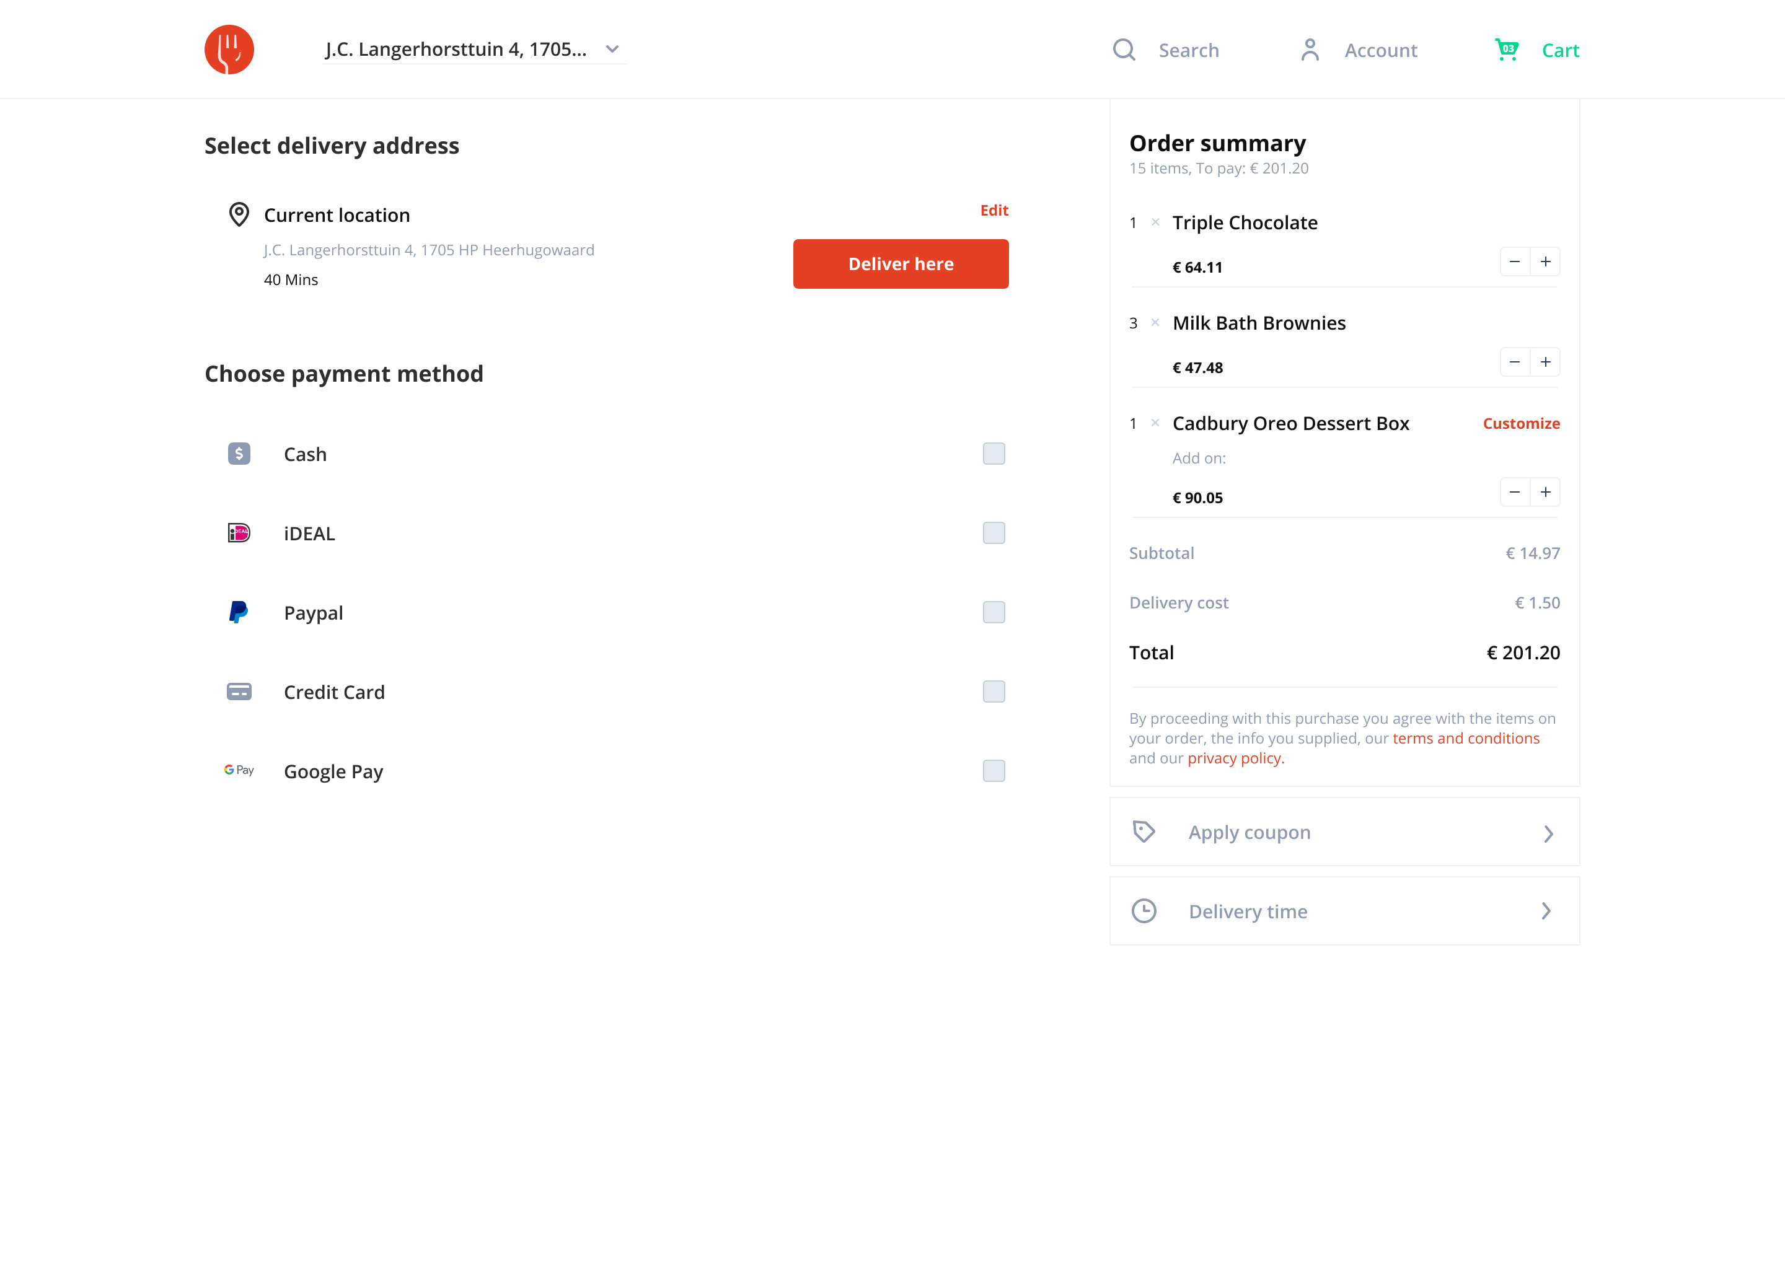1785x1269 pixels.
Task: Edit the current delivery location
Action: [994, 210]
